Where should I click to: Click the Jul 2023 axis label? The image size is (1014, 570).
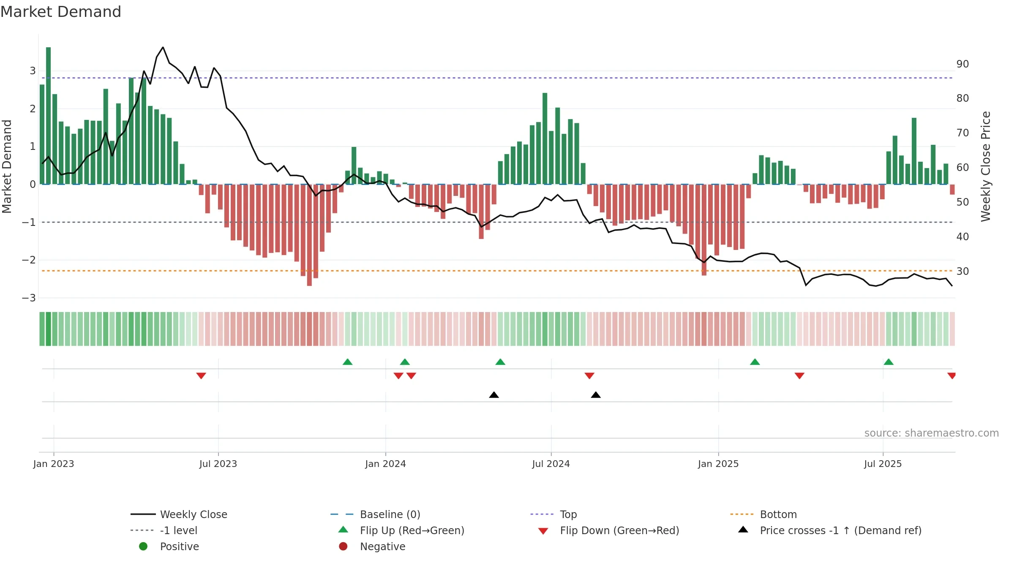[x=218, y=464]
